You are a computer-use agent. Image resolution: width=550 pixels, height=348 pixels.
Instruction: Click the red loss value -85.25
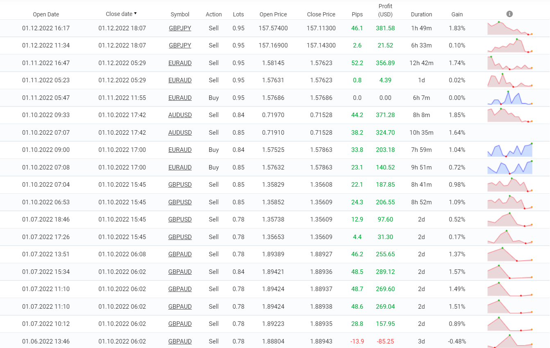[x=385, y=341]
